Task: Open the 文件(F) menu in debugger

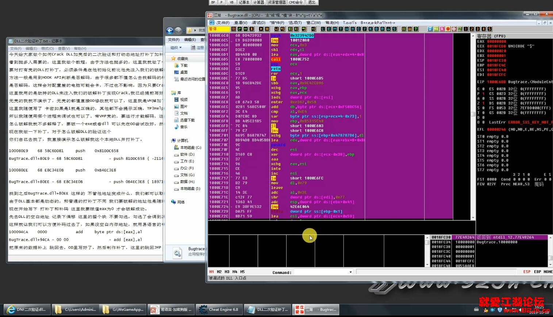Action: click(x=223, y=23)
